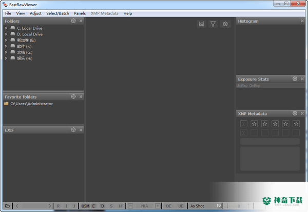Click the graph sort icon in viewer

202,24
